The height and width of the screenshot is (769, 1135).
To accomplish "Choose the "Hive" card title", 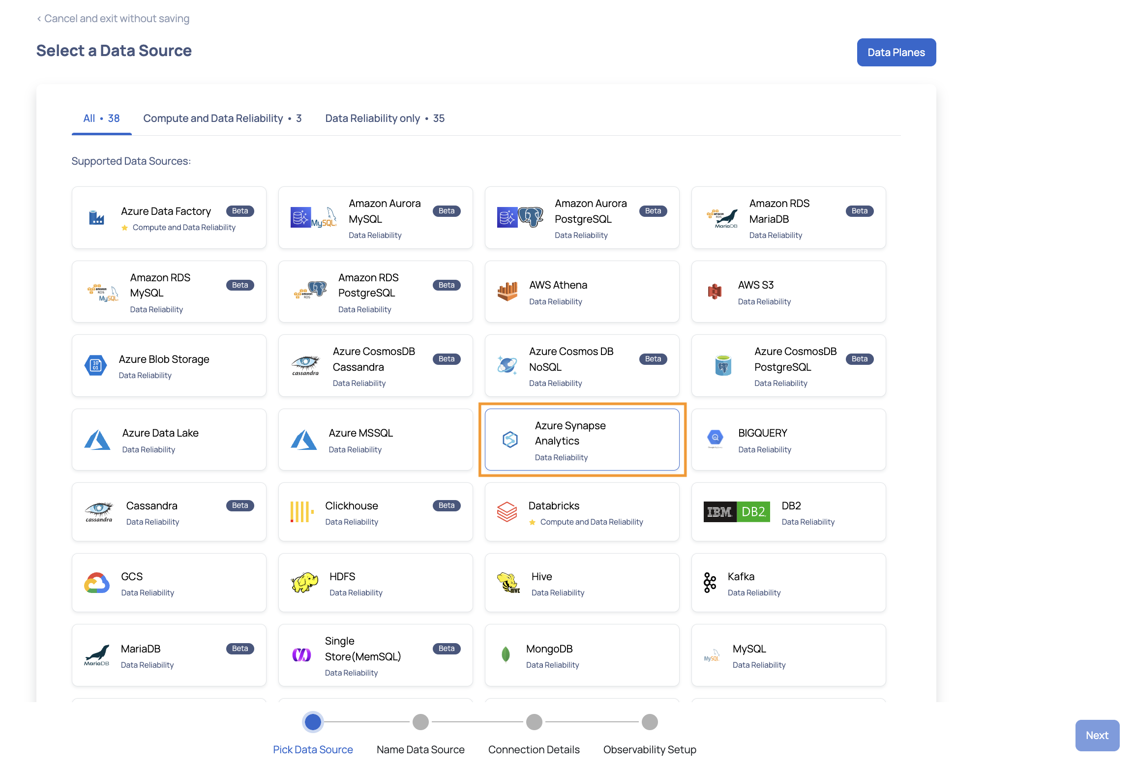I will (x=541, y=577).
